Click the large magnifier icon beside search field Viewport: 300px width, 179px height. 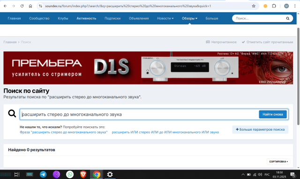tap(12, 113)
